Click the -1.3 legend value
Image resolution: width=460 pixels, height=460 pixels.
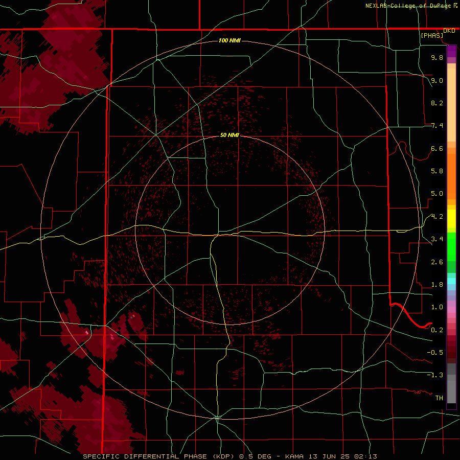435,375
